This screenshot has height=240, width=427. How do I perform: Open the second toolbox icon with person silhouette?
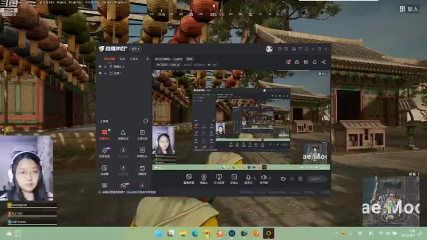click(x=123, y=134)
